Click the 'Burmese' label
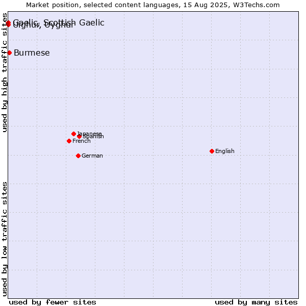306x306 pixels. tap(32, 53)
